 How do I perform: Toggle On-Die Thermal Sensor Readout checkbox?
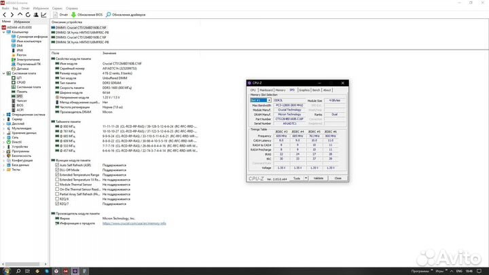pyautogui.click(x=57, y=189)
